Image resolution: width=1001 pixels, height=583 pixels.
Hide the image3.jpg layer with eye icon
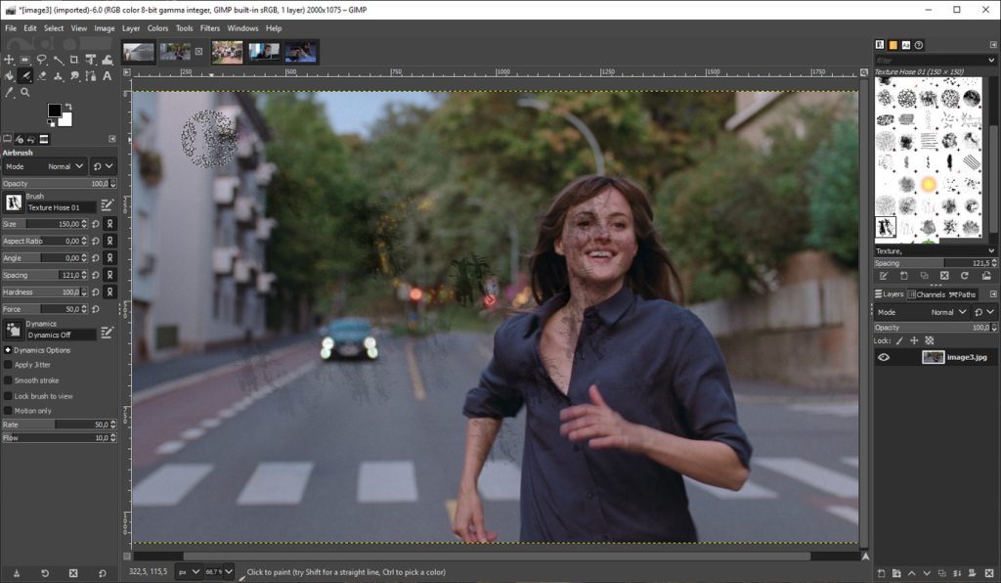(x=884, y=358)
